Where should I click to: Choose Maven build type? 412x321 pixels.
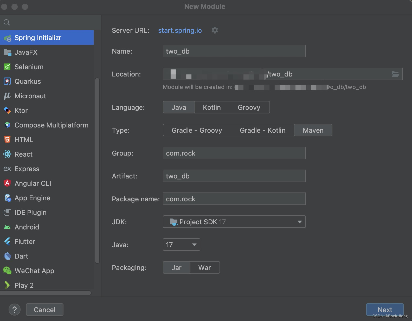coord(313,130)
